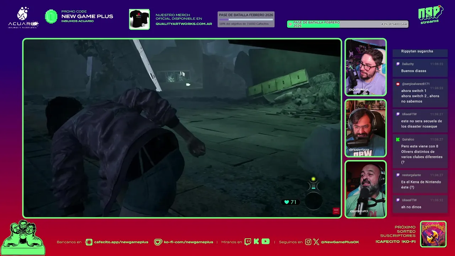Click the heart health icon next to 71
The image size is (455, 256).
287,202
